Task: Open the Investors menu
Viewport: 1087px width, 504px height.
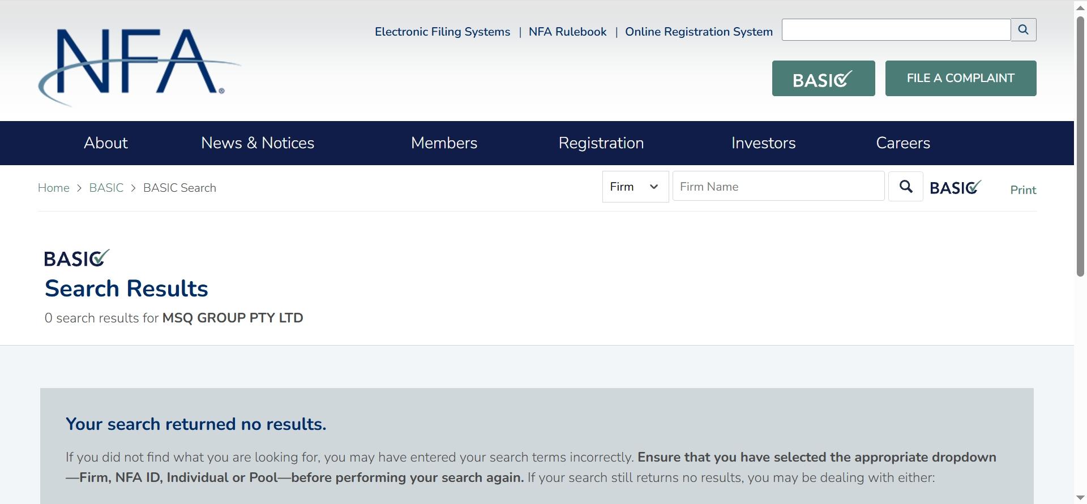Action: pos(764,143)
